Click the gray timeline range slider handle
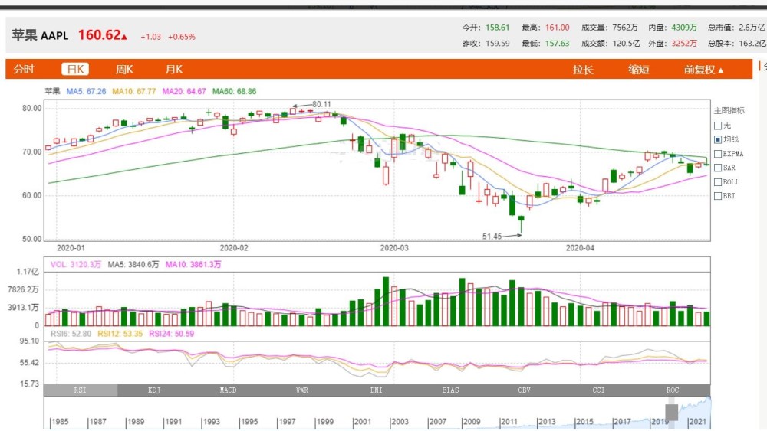 672,412
